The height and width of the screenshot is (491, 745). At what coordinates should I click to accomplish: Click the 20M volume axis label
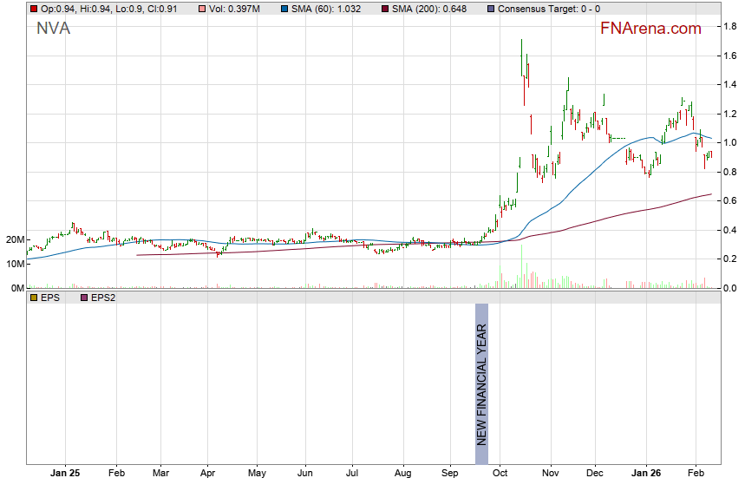click(x=12, y=239)
